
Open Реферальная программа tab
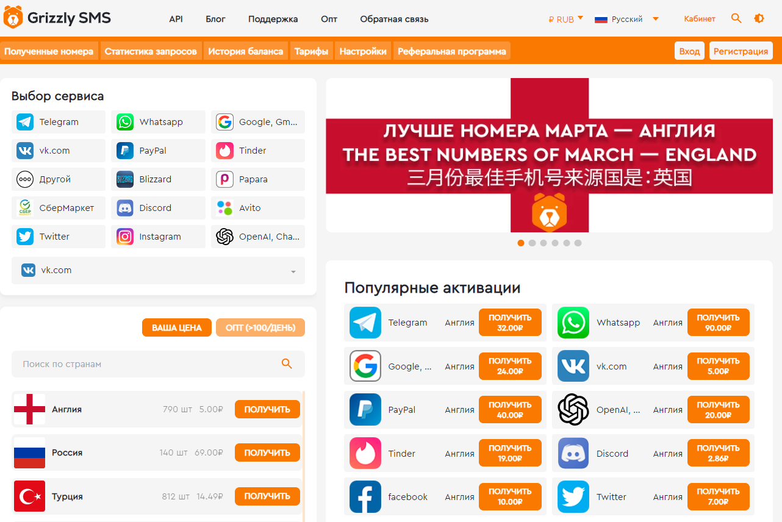tap(452, 51)
